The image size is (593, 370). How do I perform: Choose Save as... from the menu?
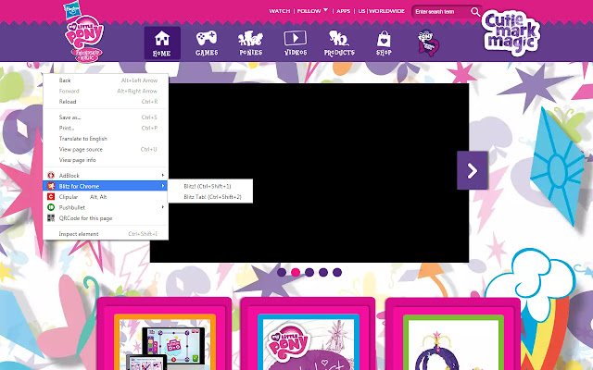[x=106, y=117]
